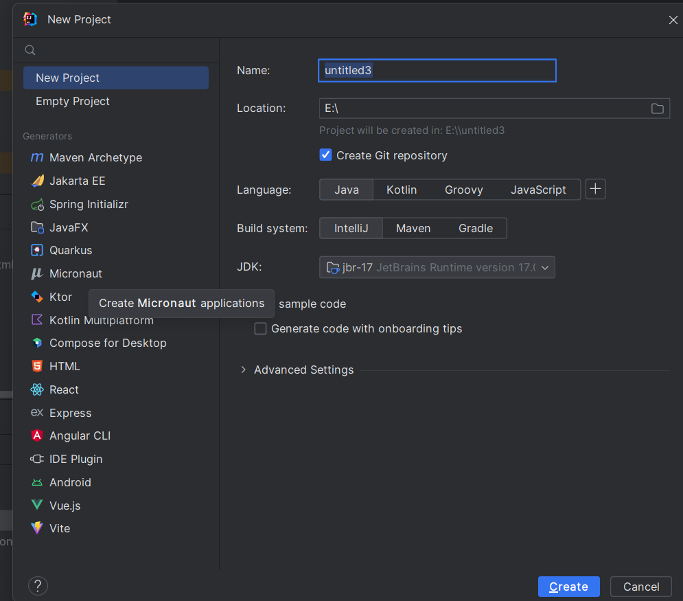Click the HTML5 shield icon
The width and height of the screenshot is (683, 601).
(x=37, y=366)
